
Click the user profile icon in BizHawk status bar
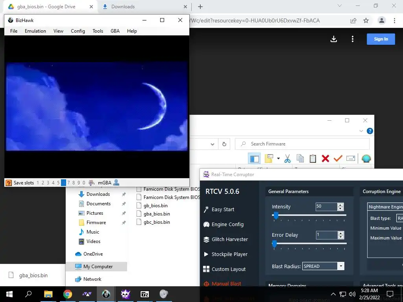(116, 182)
